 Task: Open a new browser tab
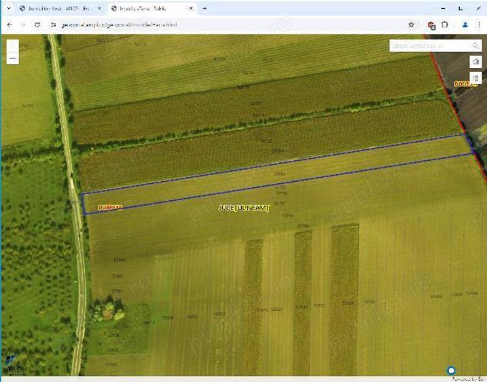pos(204,8)
